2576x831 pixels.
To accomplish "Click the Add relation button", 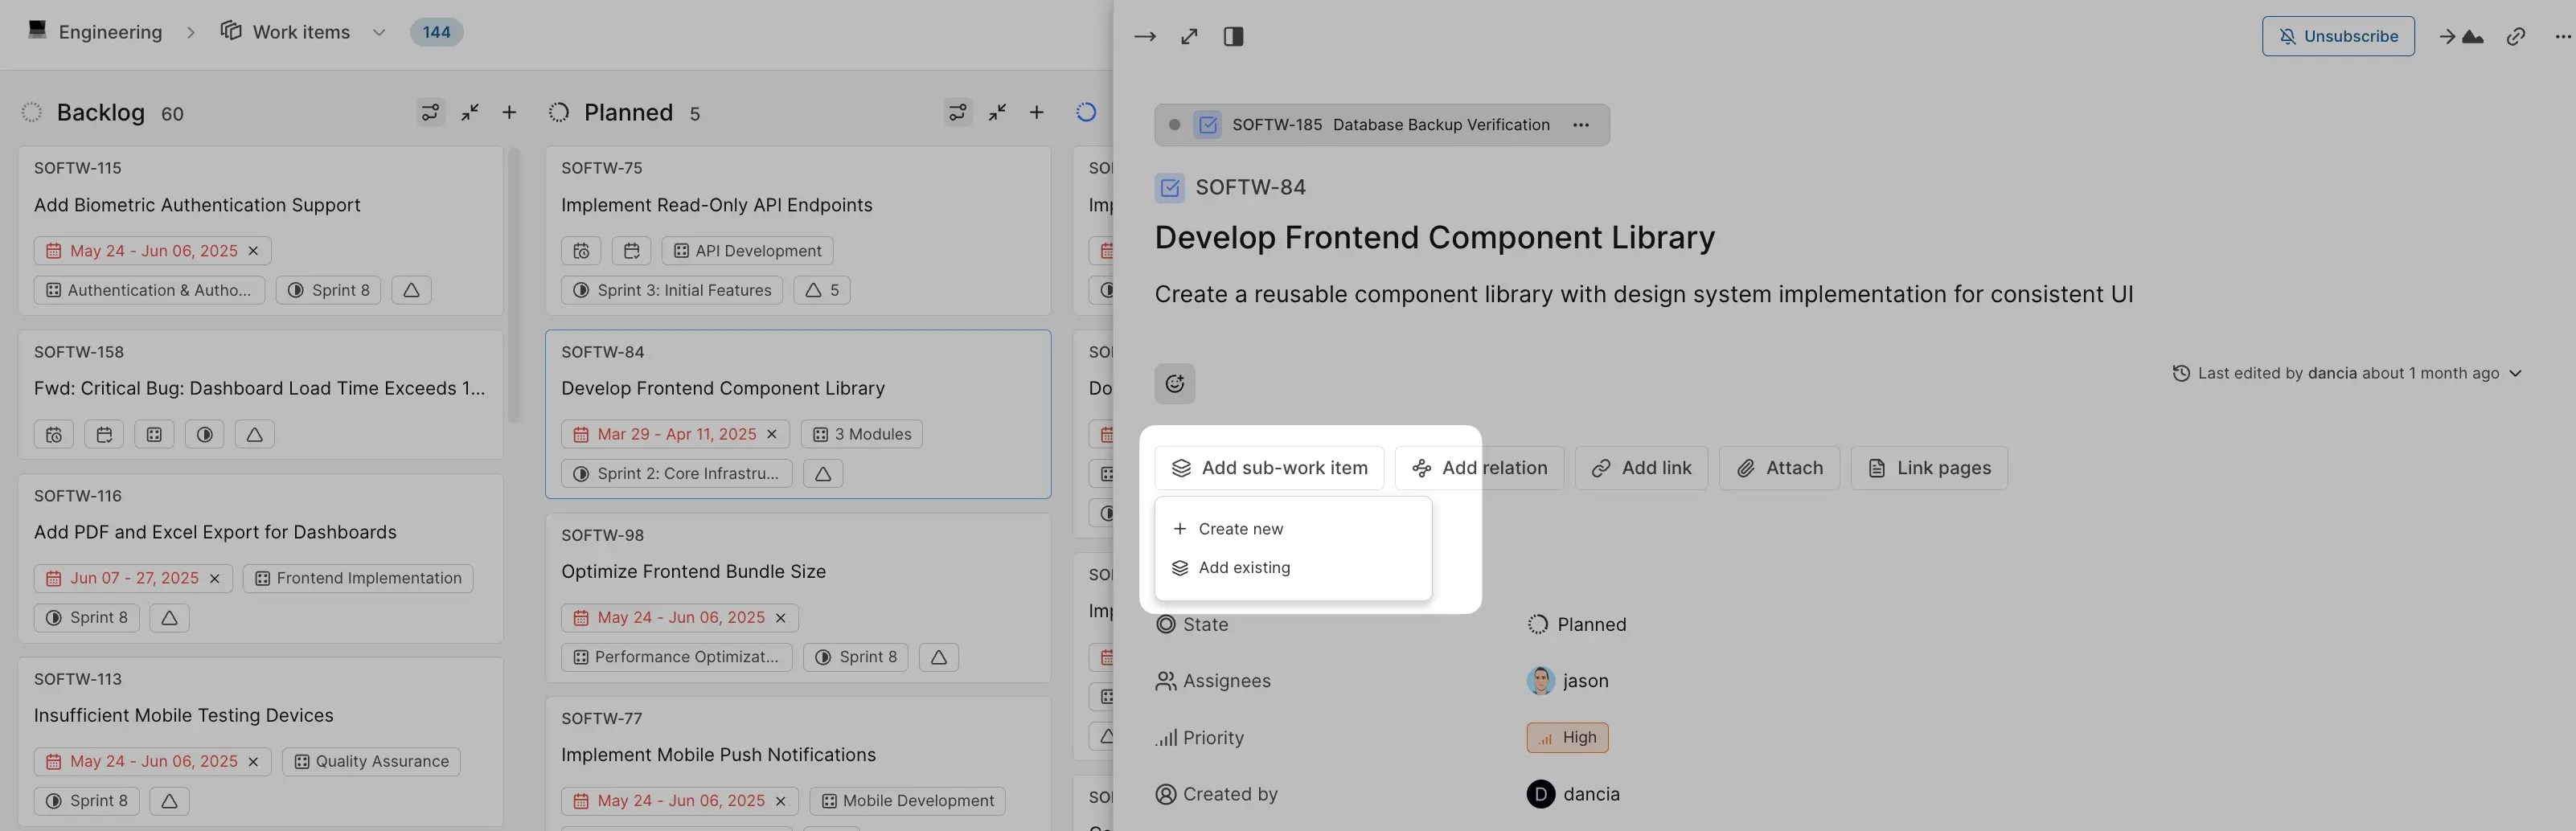I will [x=1479, y=468].
